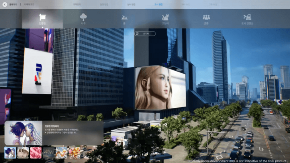This screenshot has width=290, height=163.
Task: Select the cat (고양이) category icon
Action: pyautogui.click(x=165, y=18)
